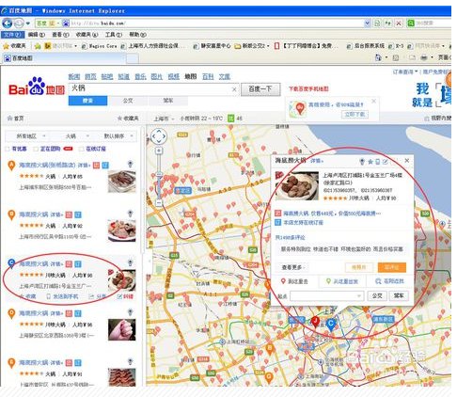
Task: Open the 默认排序 sort dropdown
Action: click(118, 136)
